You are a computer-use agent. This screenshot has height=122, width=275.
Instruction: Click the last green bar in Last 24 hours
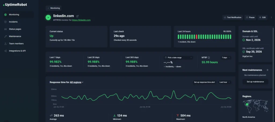coord(230,37)
